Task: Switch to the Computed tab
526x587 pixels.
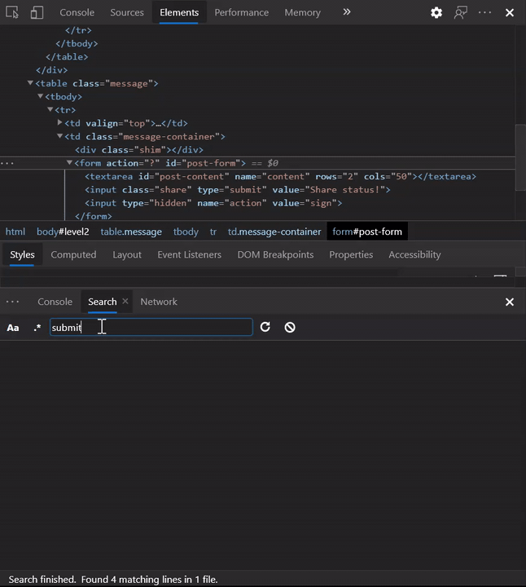Action: [x=73, y=254]
